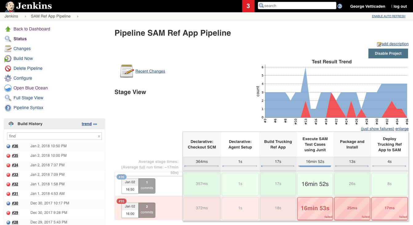Click red status ball for build #35

click(x=8, y=156)
